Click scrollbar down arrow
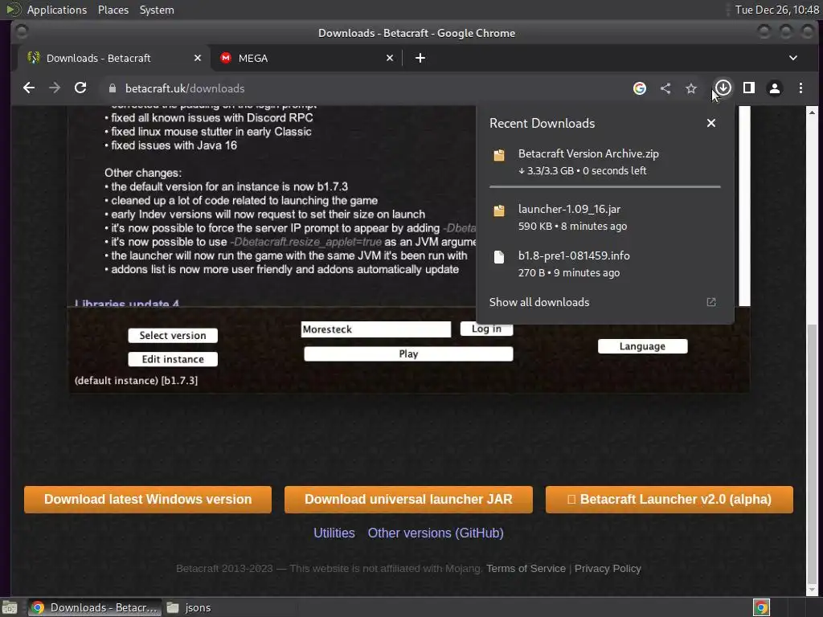 click(812, 590)
